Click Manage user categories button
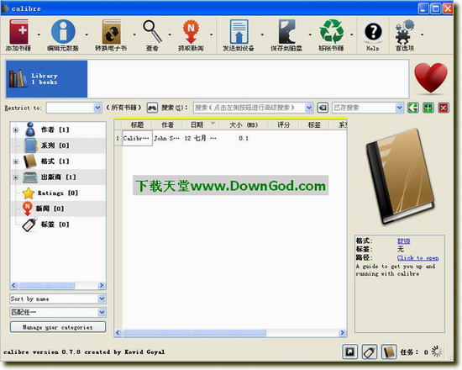Image resolution: width=462 pixels, height=370 pixels. [x=58, y=327]
